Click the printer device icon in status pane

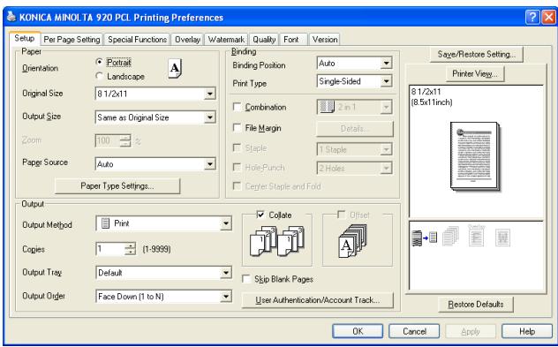click(417, 238)
